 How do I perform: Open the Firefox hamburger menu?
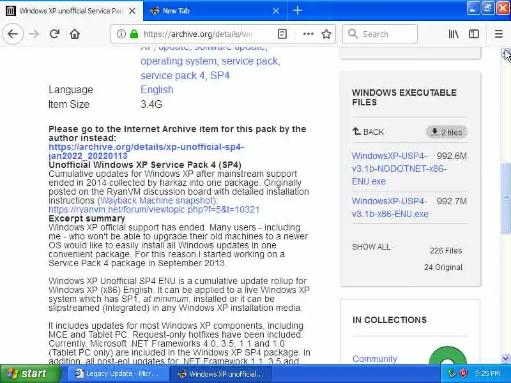click(x=499, y=34)
